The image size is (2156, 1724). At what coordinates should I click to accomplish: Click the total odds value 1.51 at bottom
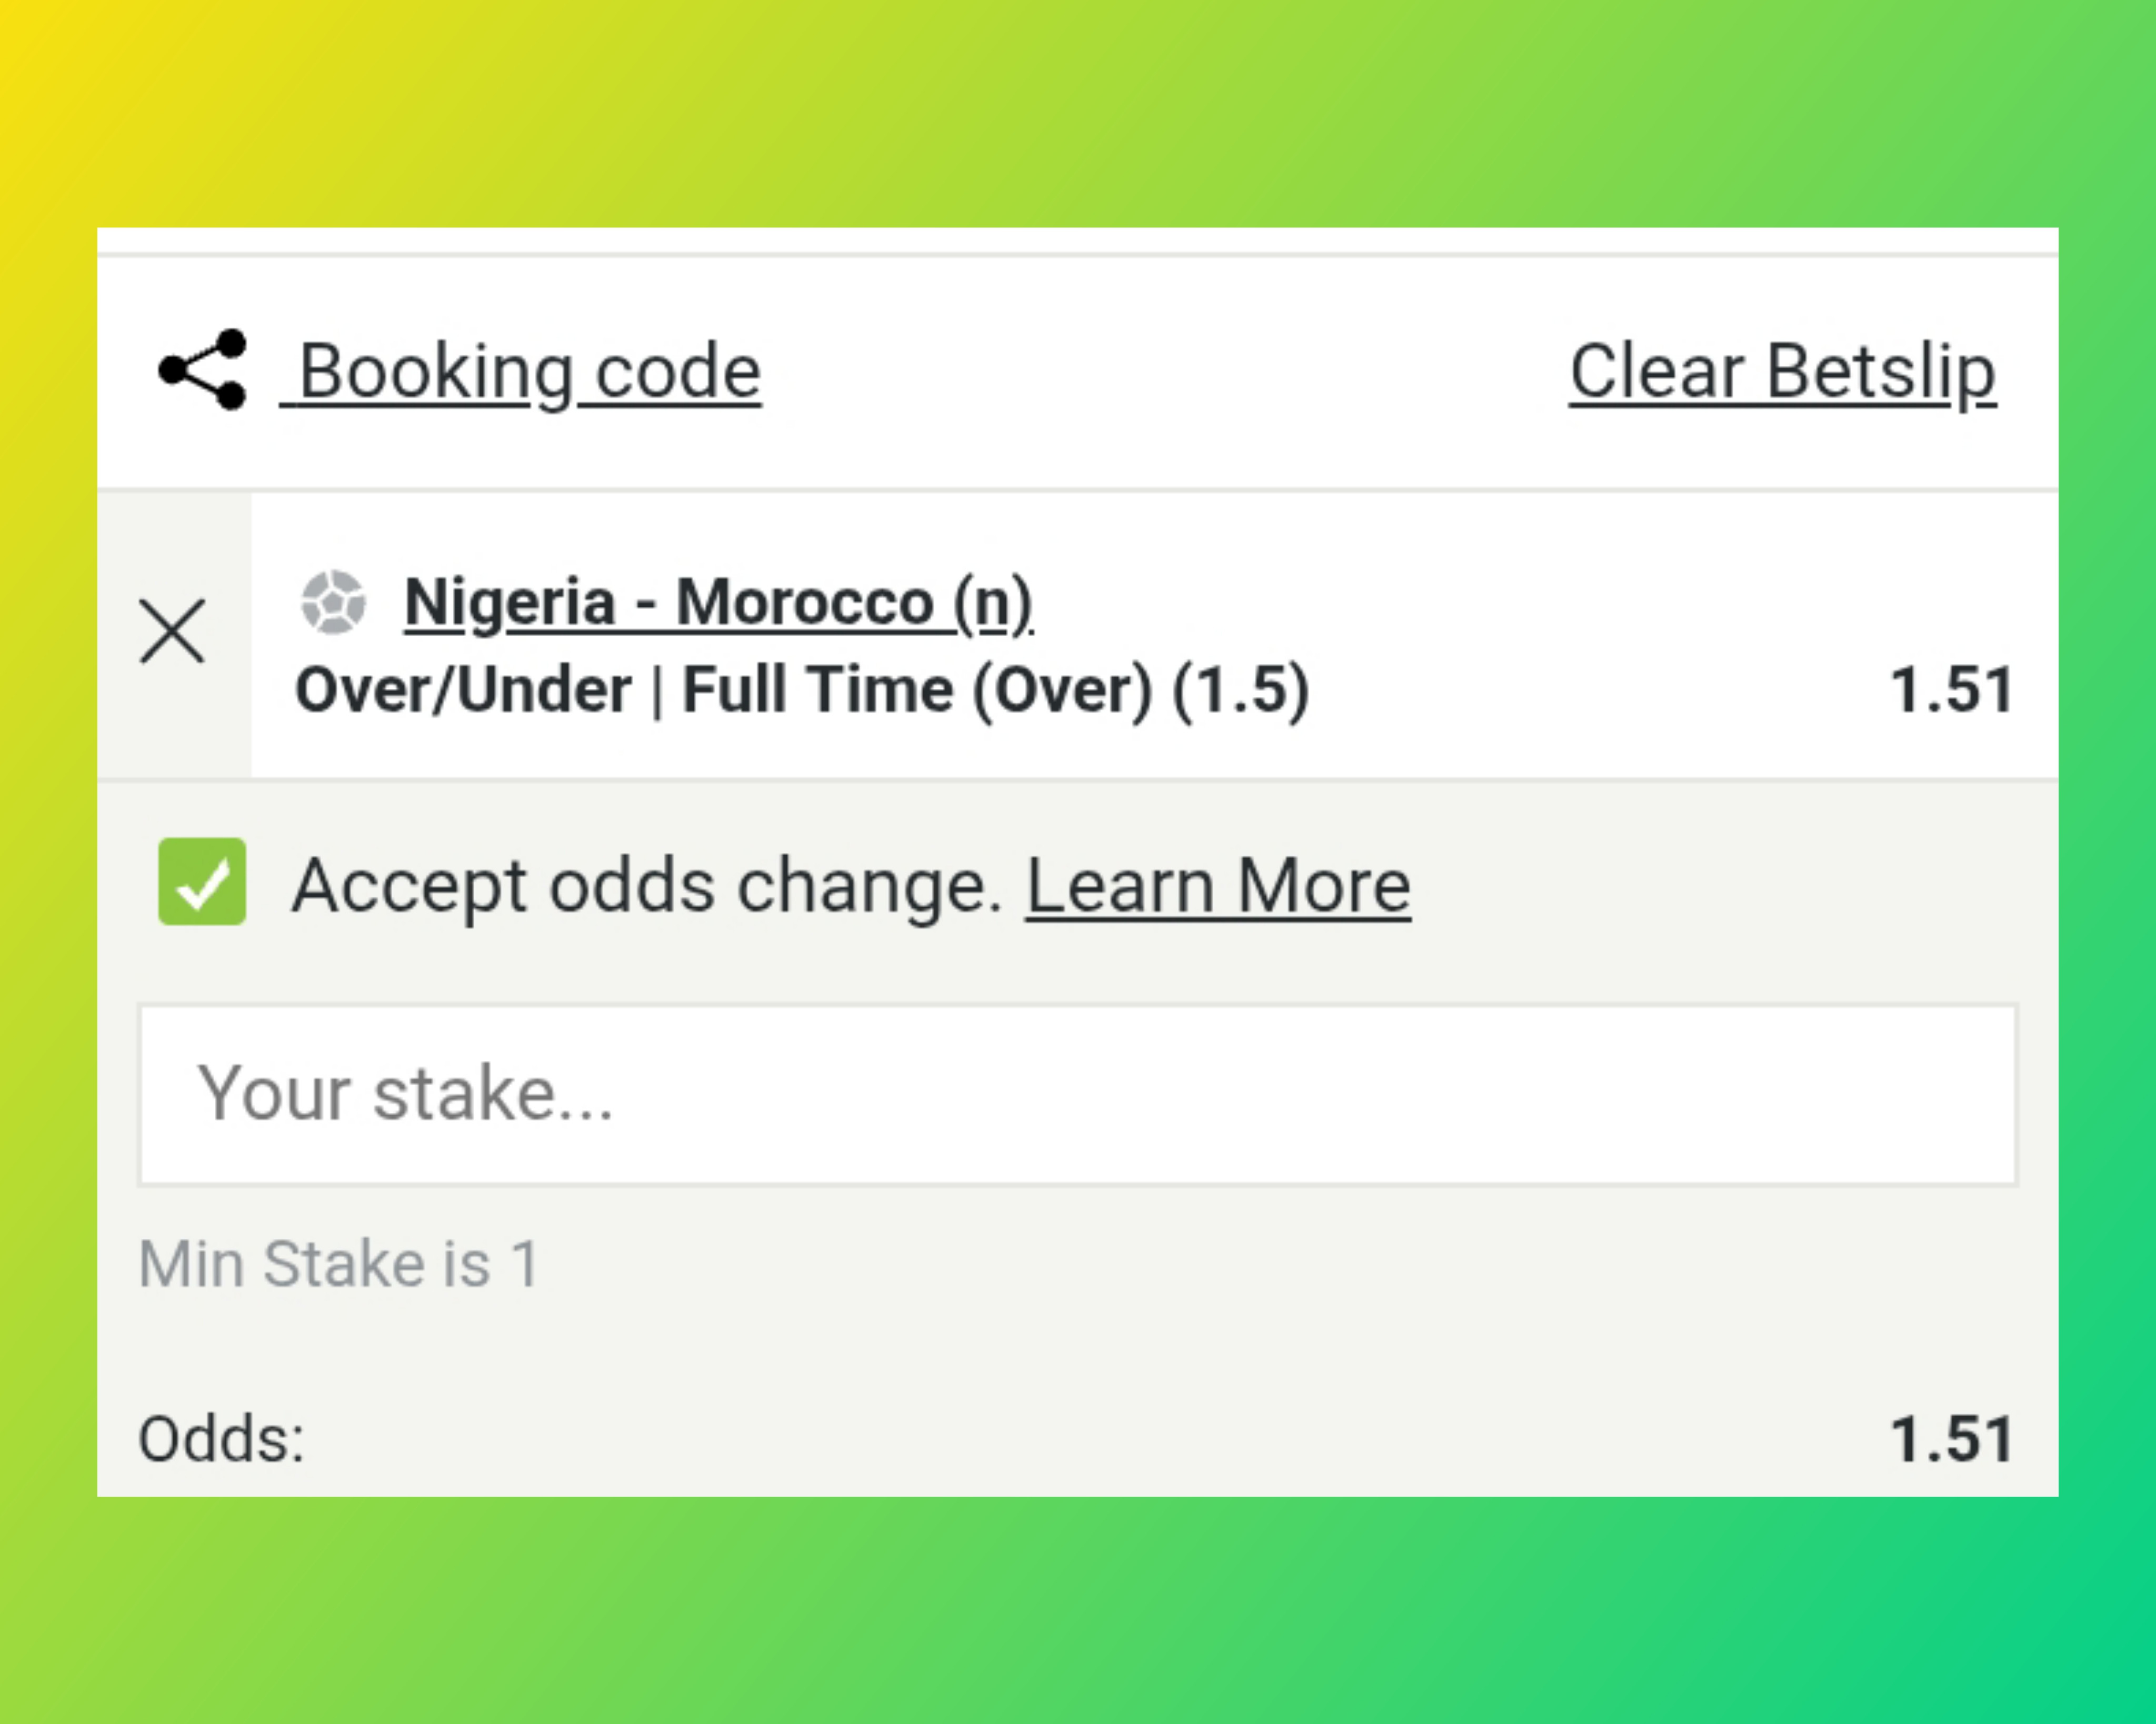tap(1951, 1440)
